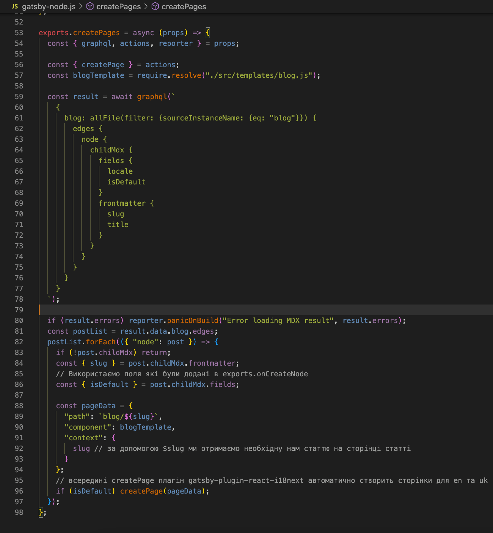Screen dimensions: 493x533
Task: Click 'locale' on line 66
Action: click(120, 171)
